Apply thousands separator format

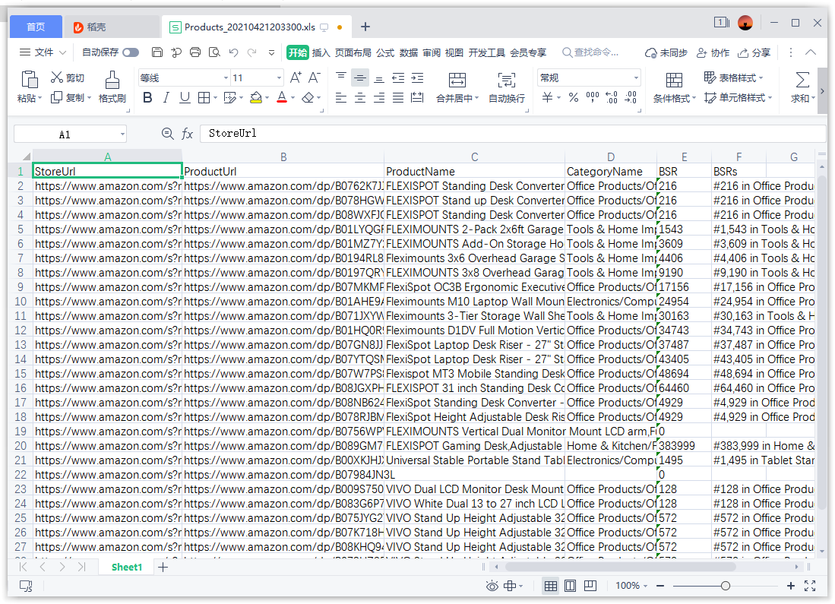click(x=592, y=97)
